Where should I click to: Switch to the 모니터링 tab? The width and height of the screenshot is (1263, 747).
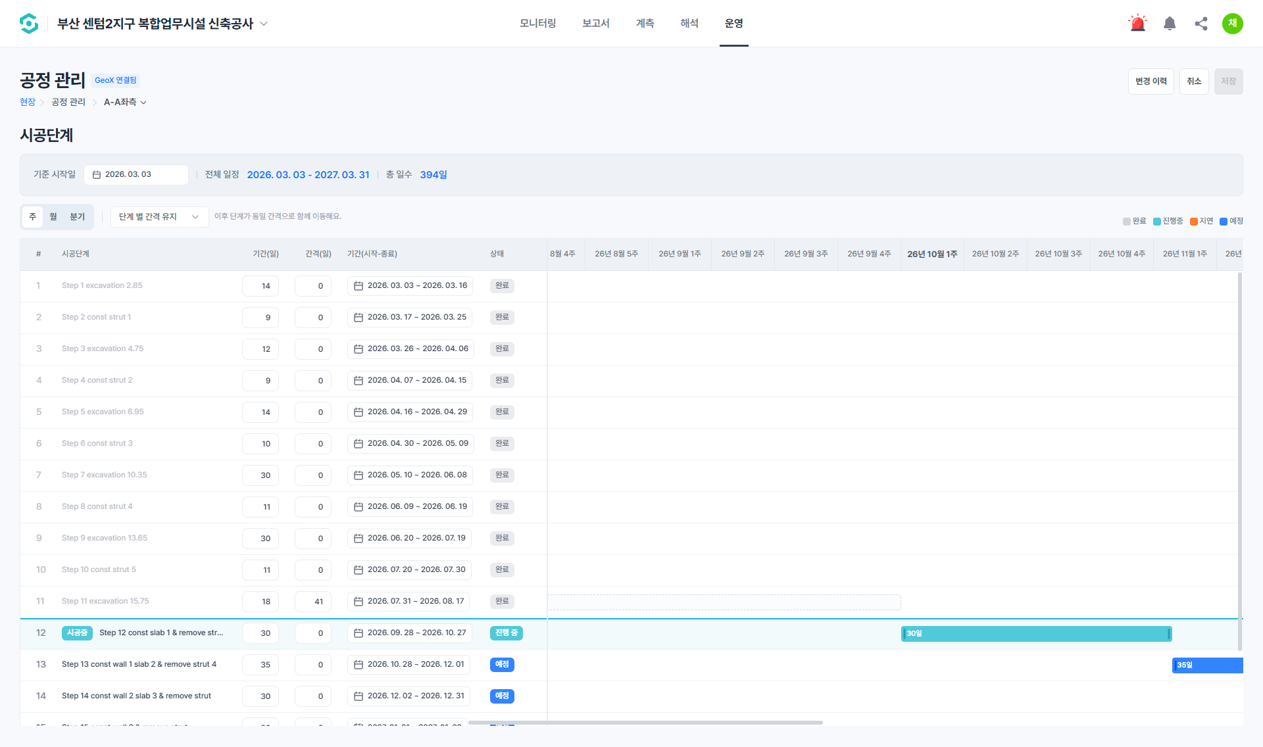pos(537,24)
